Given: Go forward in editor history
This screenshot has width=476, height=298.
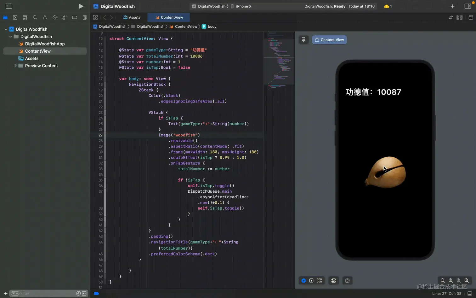Looking at the screenshot, I should (111, 17).
